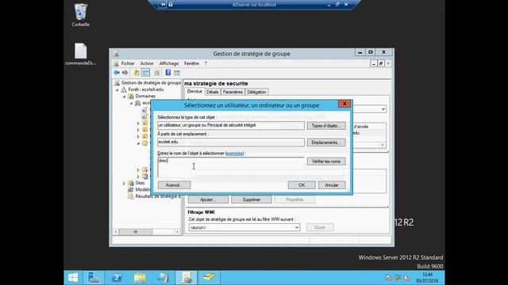The width and height of the screenshot is (508, 285).
Task: Click the MMC console icon left of Fichier
Action: (117, 63)
